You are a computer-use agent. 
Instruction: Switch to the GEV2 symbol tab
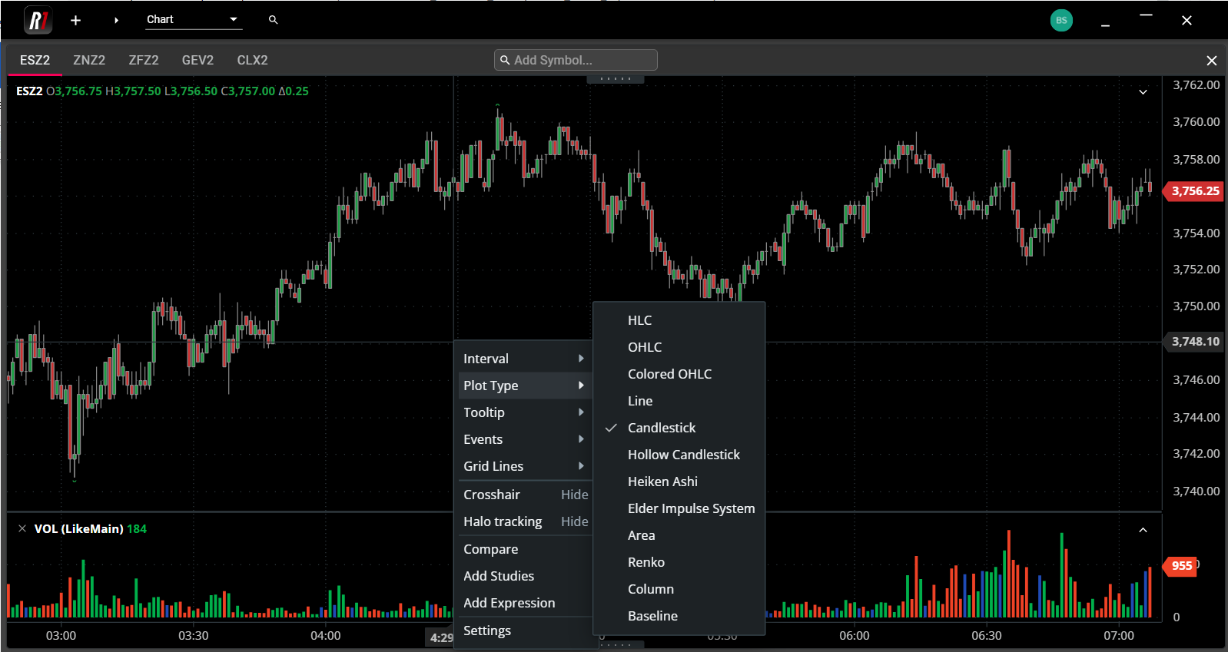[197, 60]
